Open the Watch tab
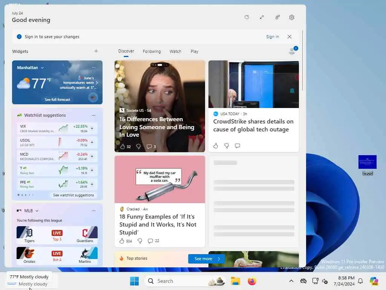 point(175,51)
